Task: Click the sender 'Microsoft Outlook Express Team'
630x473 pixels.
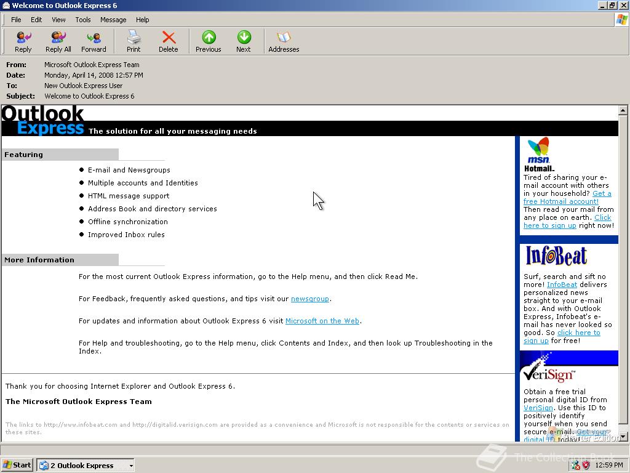Action: [x=92, y=65]
